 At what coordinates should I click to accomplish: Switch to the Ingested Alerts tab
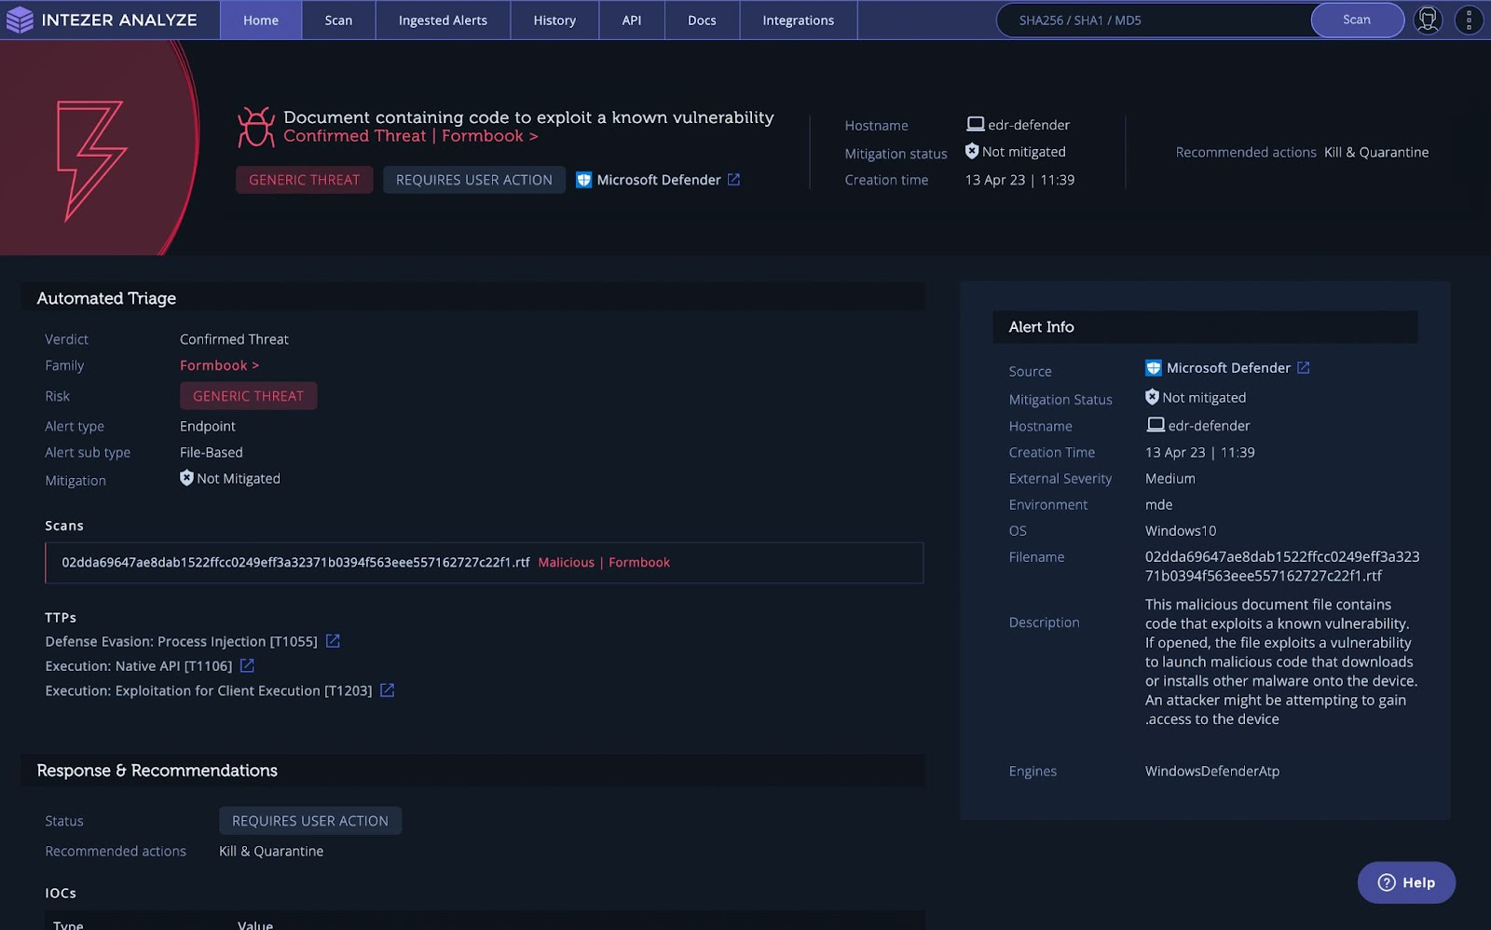[x=443, y=21]
